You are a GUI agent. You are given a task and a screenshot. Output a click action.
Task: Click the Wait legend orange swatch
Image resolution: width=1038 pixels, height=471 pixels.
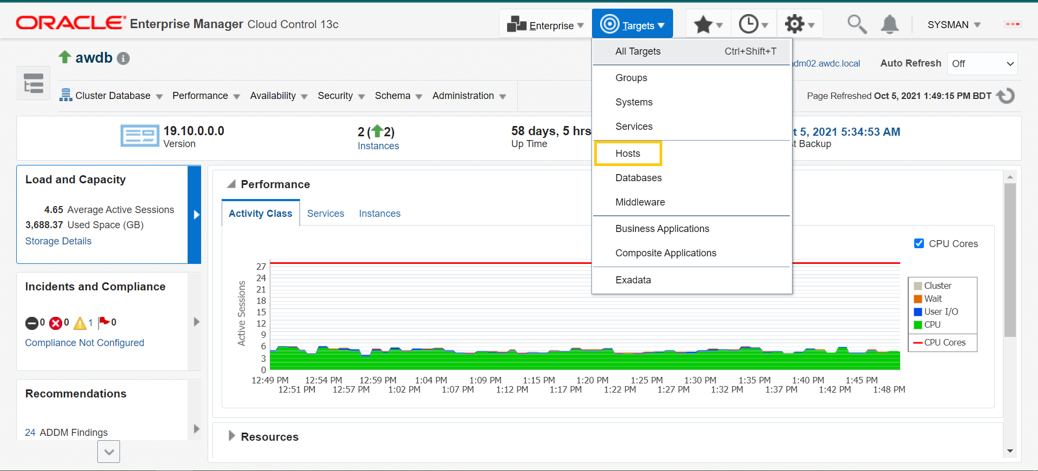pos(918,299)
